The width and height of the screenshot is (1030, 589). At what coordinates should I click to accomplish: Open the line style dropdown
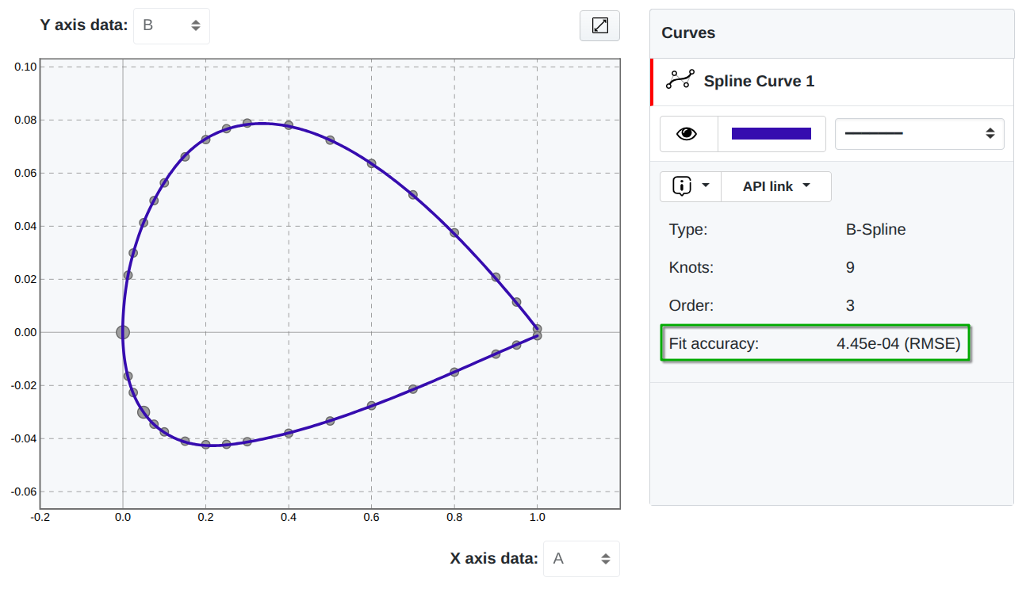pyautogui.click(x=919, y=133)
